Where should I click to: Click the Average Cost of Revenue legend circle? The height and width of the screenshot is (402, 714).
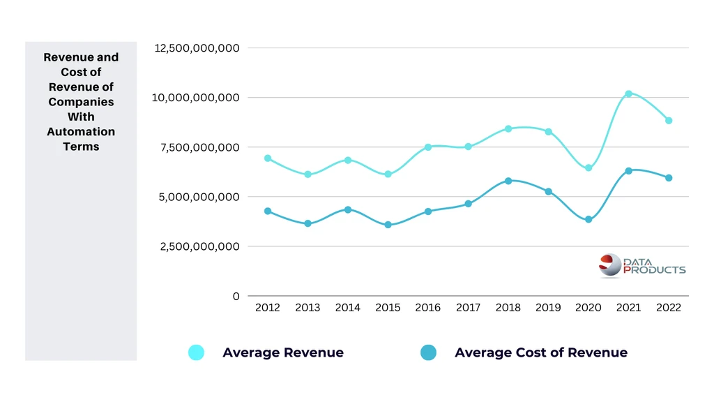click(x=428, y=352)
